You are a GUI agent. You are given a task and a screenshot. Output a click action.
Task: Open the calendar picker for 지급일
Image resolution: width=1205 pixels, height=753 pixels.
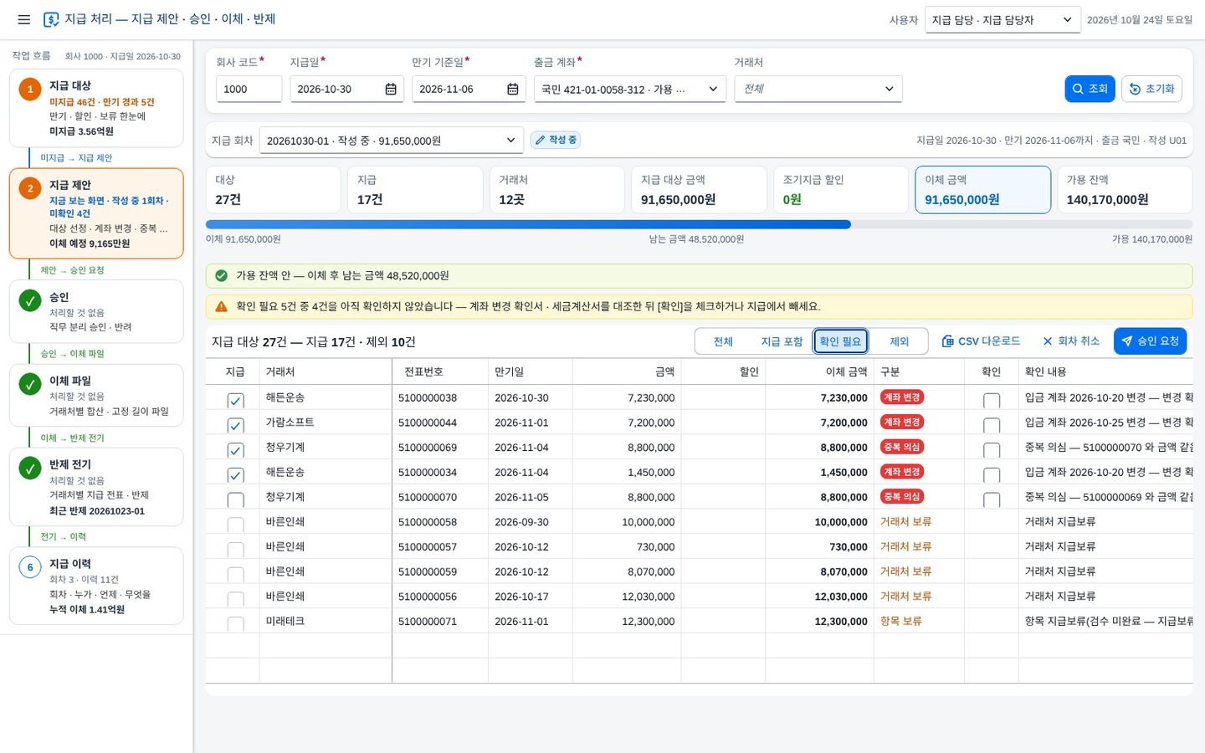pyautogui.click(x=391, y=89)
